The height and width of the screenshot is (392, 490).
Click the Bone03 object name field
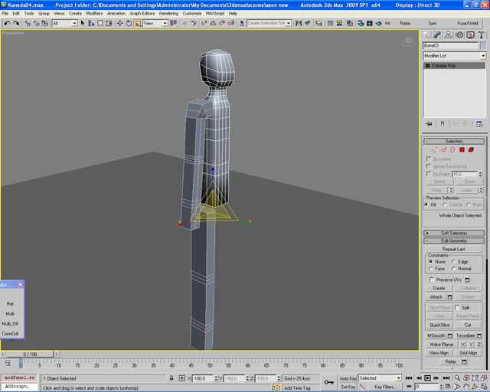[x=450, y=46]
